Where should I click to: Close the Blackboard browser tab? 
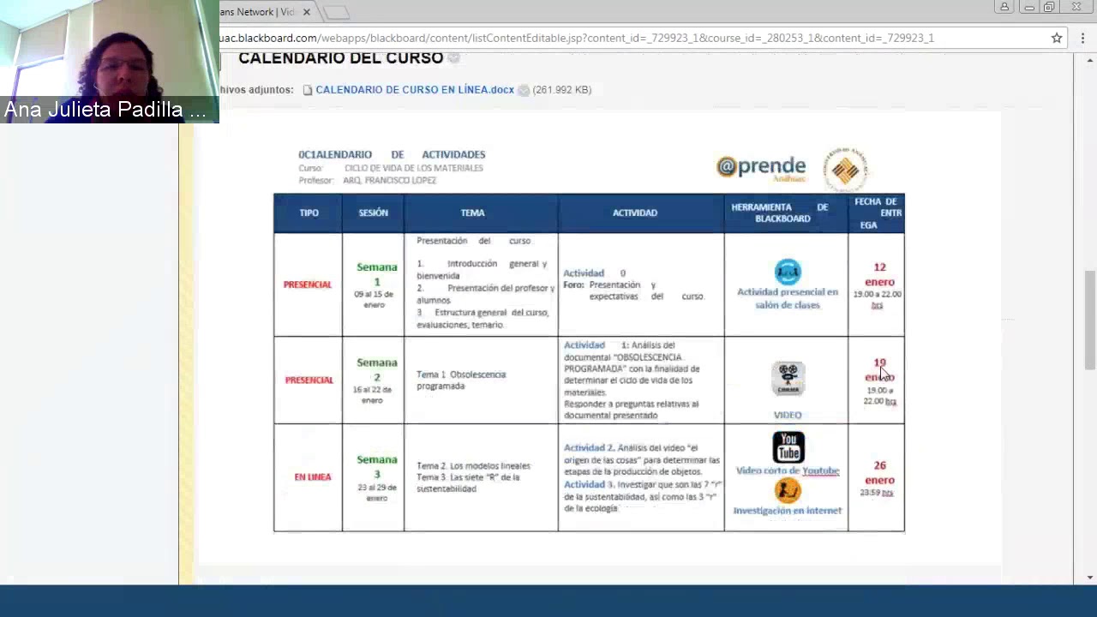tap(306, 12)
